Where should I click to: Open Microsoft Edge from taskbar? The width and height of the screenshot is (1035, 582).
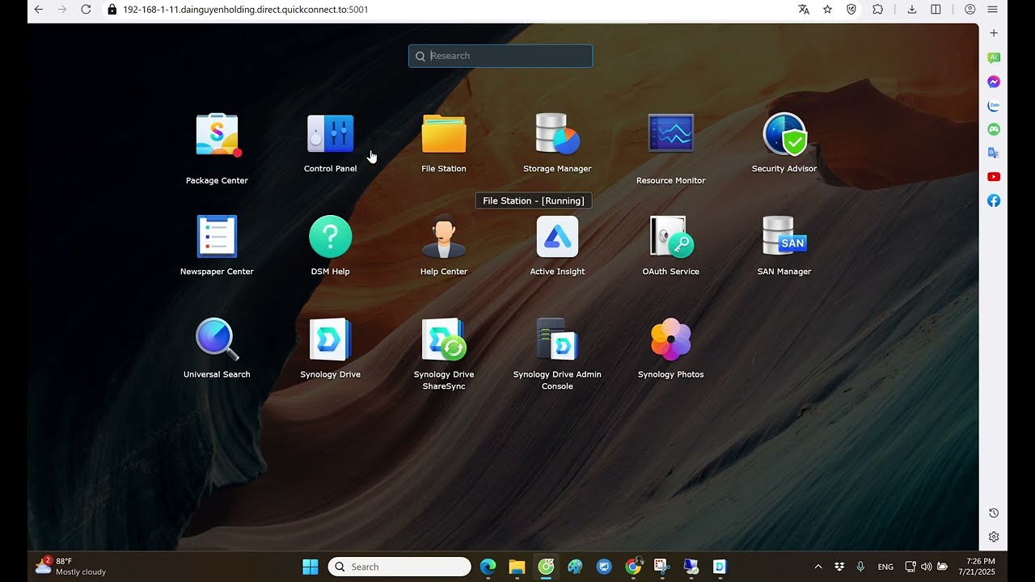[x=488, y=567]
